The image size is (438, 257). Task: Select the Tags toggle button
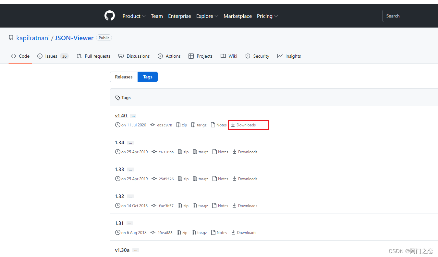point(148,77)
